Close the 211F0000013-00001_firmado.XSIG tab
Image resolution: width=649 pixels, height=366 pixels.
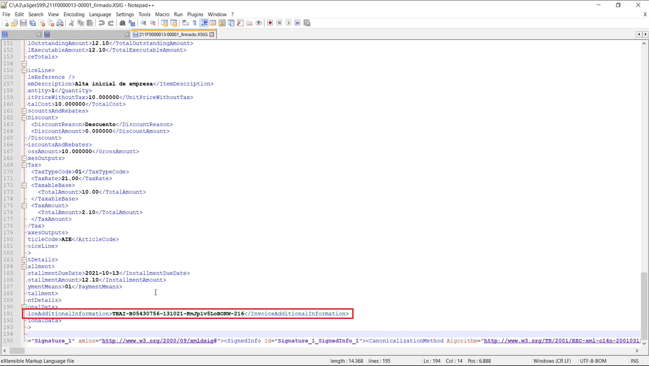coord(212,34)
